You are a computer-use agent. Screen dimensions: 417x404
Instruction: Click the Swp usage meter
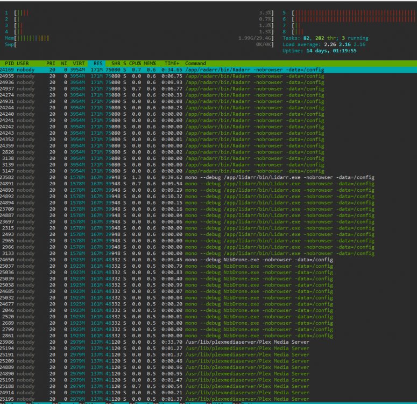(x=139, y=45)
